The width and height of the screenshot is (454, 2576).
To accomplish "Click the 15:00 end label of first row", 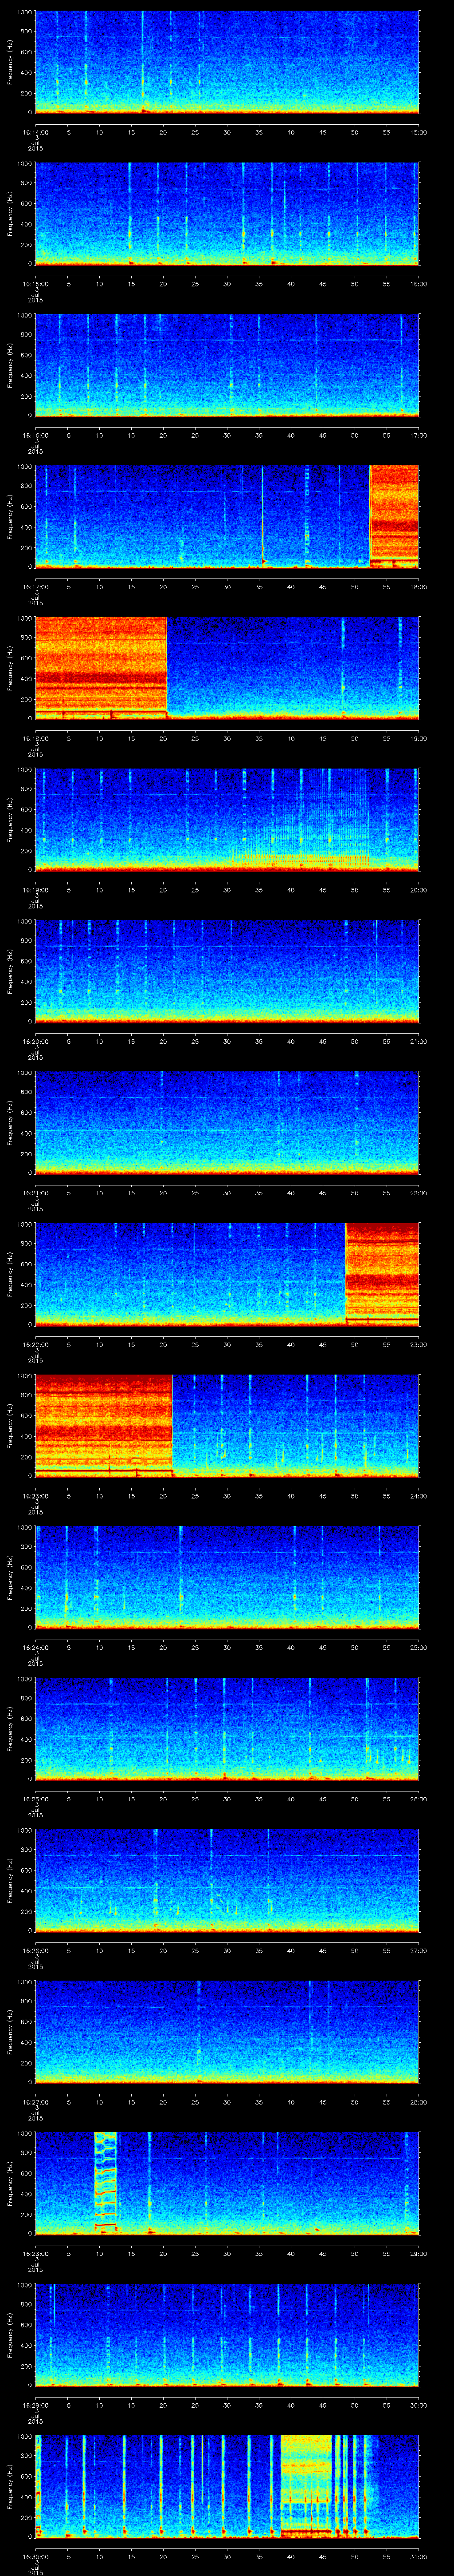I will click(418, 132).
